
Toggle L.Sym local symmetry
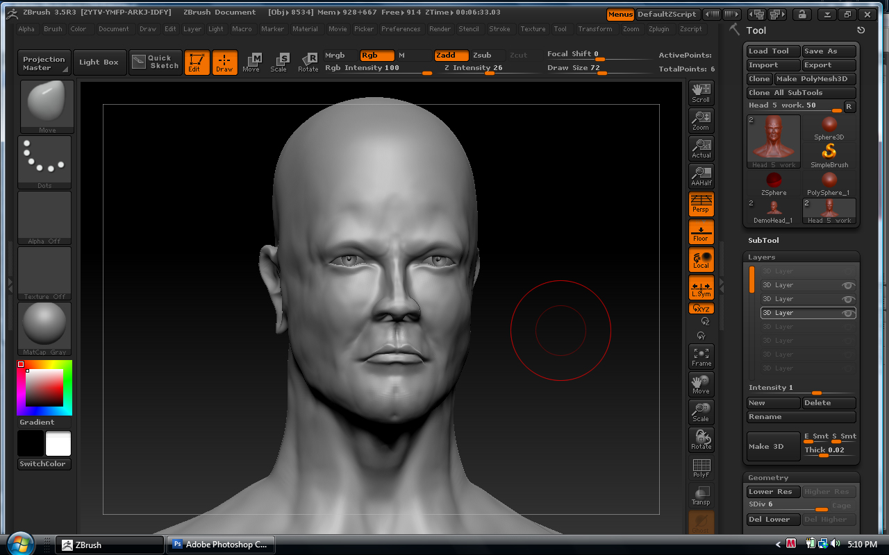[701, 287]
